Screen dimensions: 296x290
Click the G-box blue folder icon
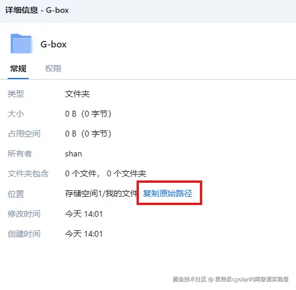point(21,43)
